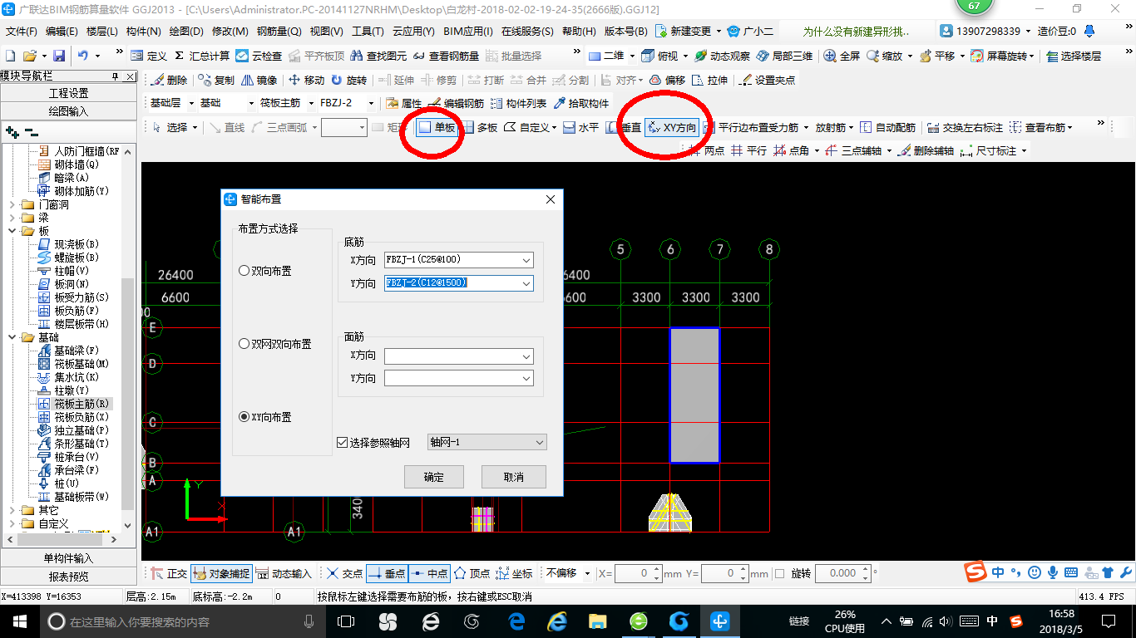Select 双网双向布置 radio option
1136x638 pixels.
(x=274, y=344)
